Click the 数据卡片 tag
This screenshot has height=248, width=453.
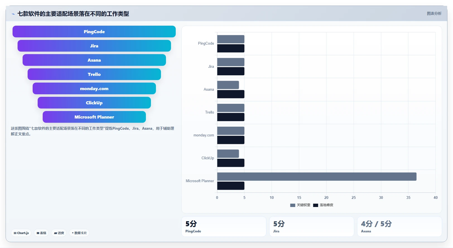pos(79,233)
